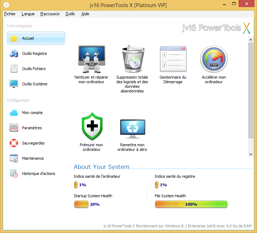Open the Aide menu
The height and width of the screenshot is (233, 257).
click(85, 14)
